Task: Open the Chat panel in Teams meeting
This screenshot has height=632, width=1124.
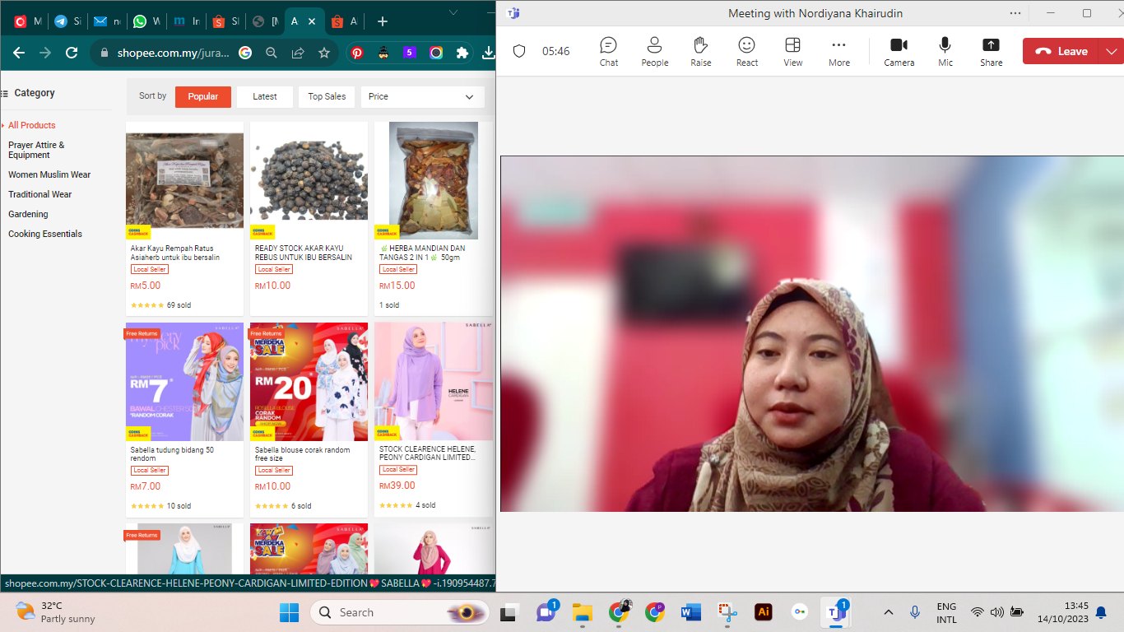Action: point(609,51)
